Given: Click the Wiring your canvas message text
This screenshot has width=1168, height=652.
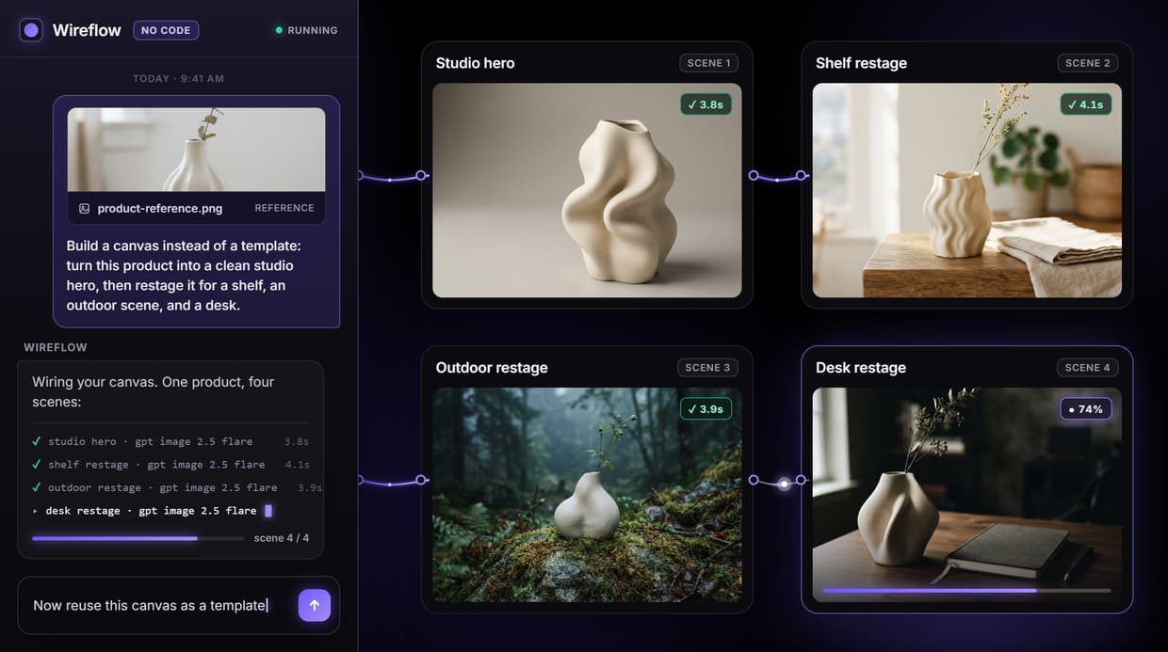Looking at the screenshot, I should click(154, 391).
